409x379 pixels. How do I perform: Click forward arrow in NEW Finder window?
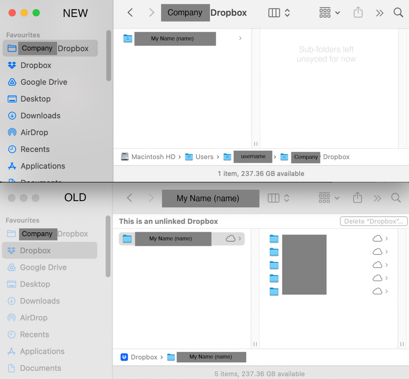[151, 12]
